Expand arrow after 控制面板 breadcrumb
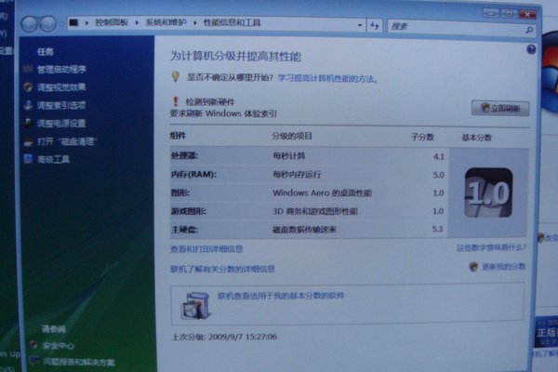Viewport: 558px width, 372px height. (137, 22)
